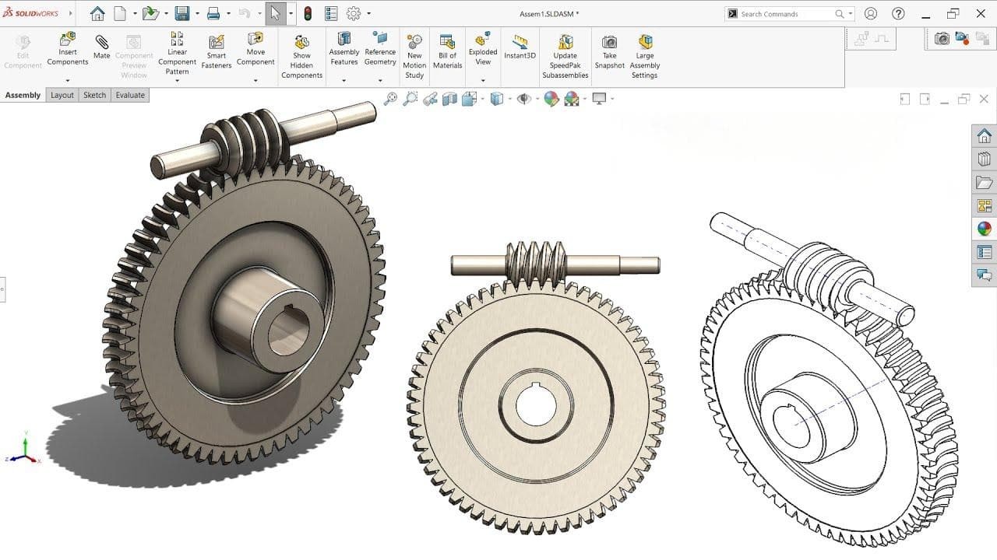997x560 pixels.
Task: Open Large Assembly Settings
Action: 645,55
